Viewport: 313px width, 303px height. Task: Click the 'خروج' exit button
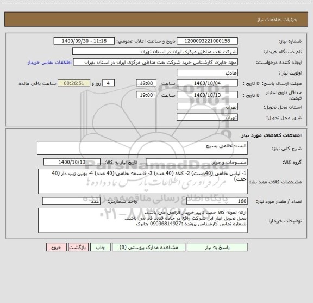pyautogui.click(x=57, y=247)
